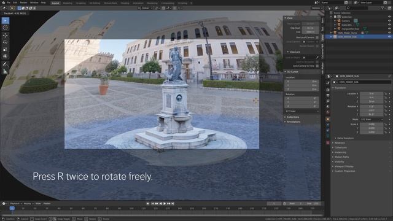The image size is (393, 221).
Task: Click the outliner search magnifier icon
Action: 348,8
